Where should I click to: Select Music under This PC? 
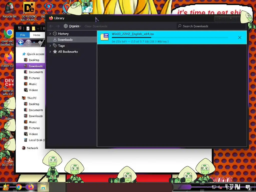pos(30,122)
